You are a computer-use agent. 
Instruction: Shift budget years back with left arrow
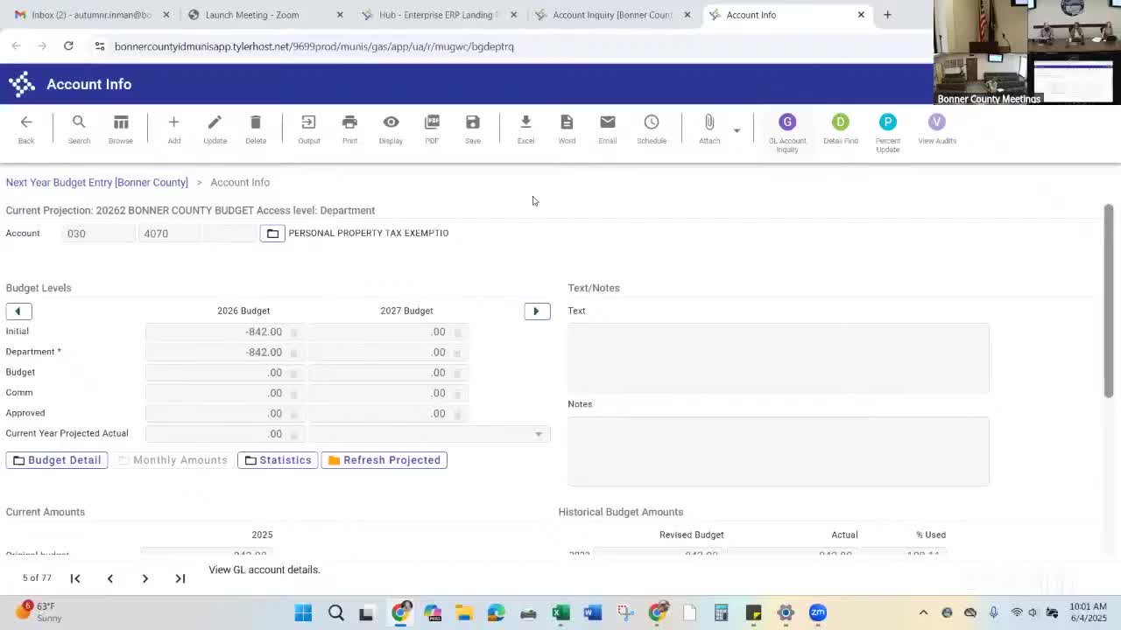[18, 311]
